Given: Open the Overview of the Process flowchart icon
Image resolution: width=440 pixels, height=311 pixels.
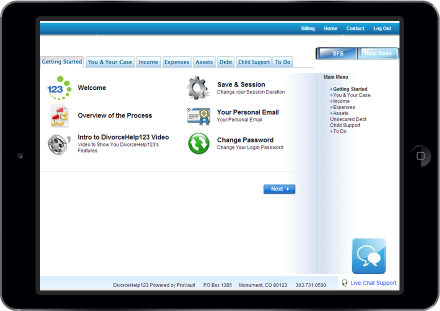Looking at the screenshot, I should tap(59, 115).
